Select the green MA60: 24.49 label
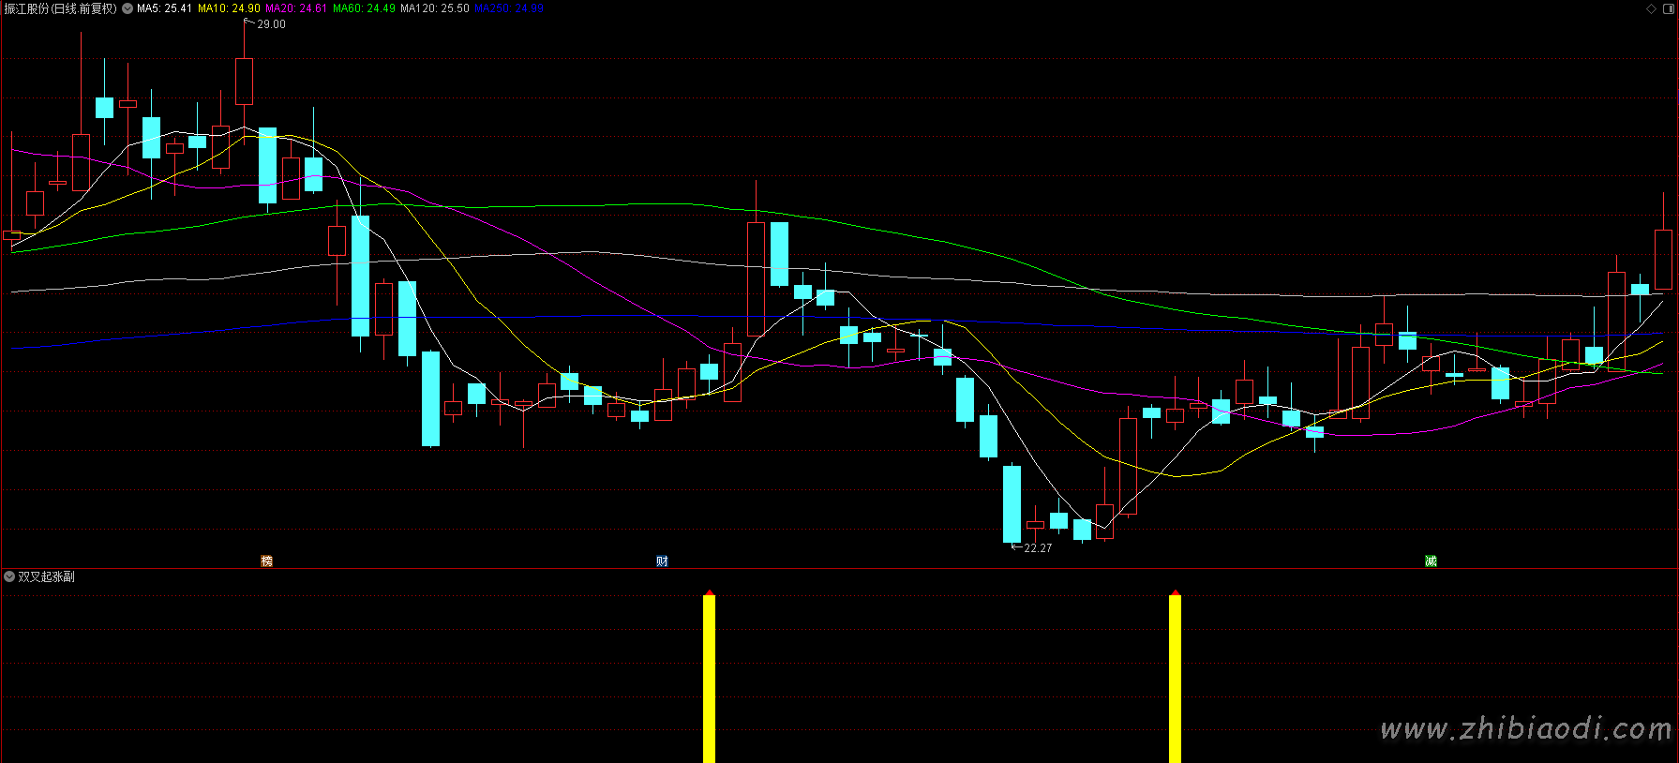Image resolution: width=1679 pixels, height=763 pixels. 364,8
